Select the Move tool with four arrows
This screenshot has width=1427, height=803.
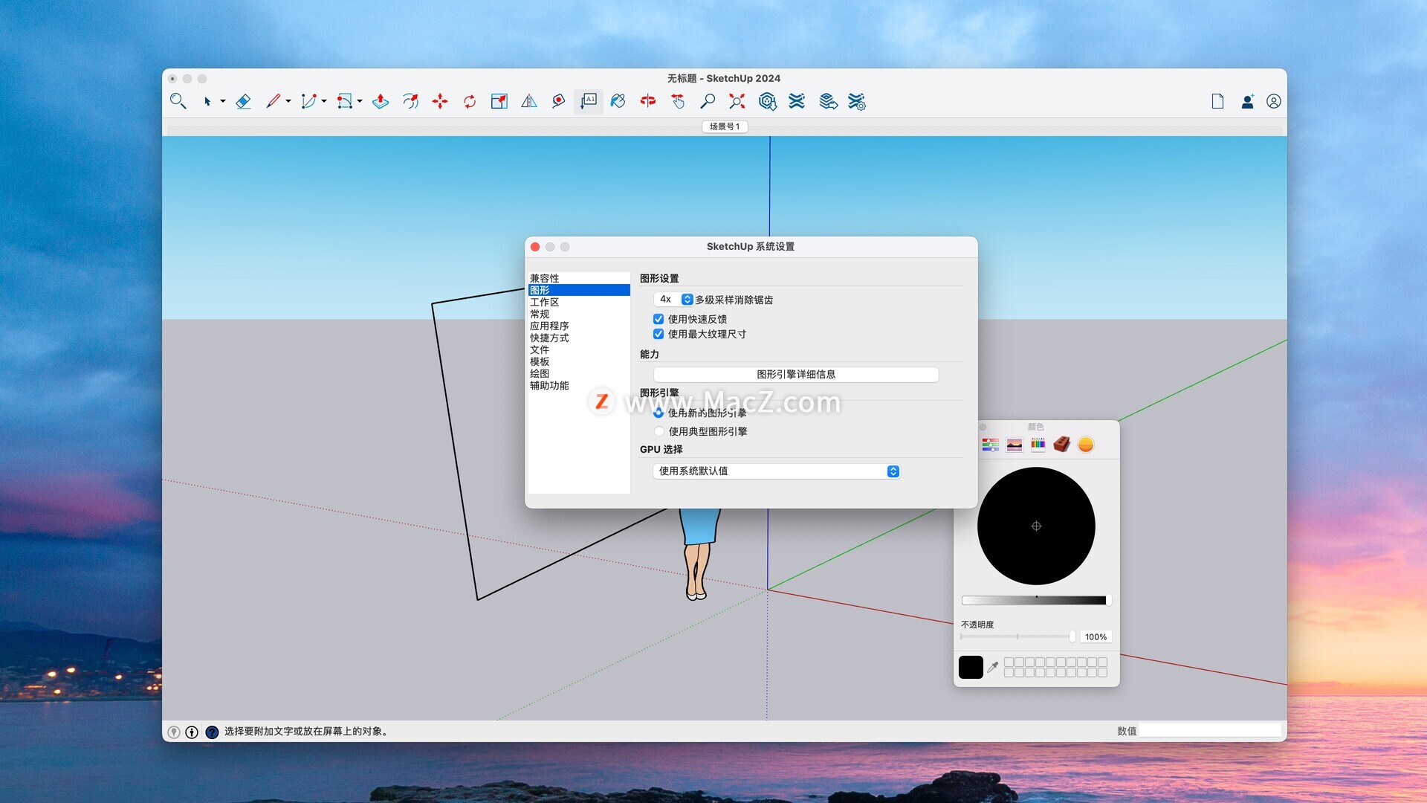[440, 101]
